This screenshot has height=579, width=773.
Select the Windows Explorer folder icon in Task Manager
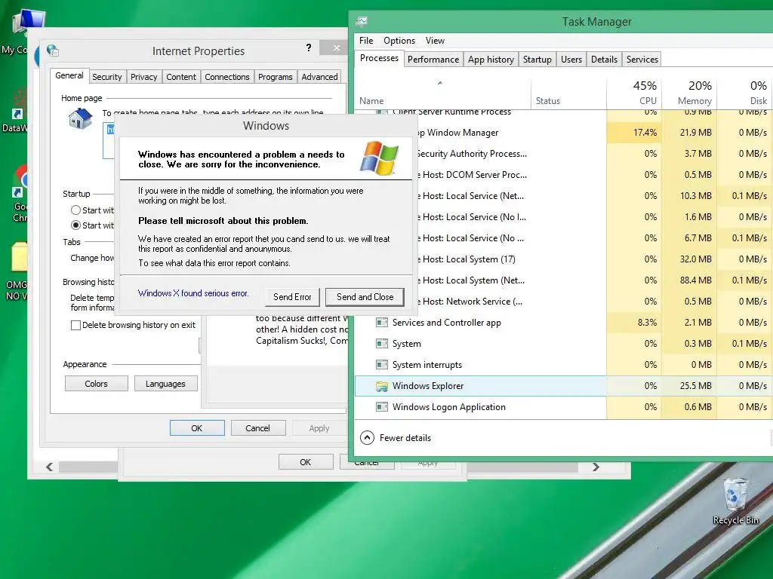coord(381,387)
